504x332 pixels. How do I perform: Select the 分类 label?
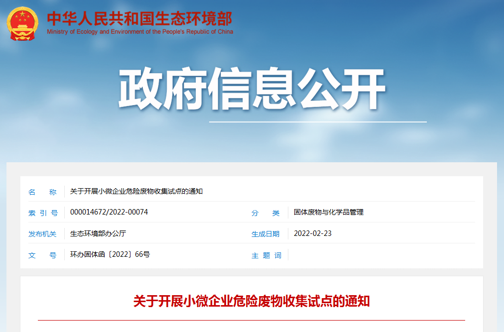click(x=265, y=213)
